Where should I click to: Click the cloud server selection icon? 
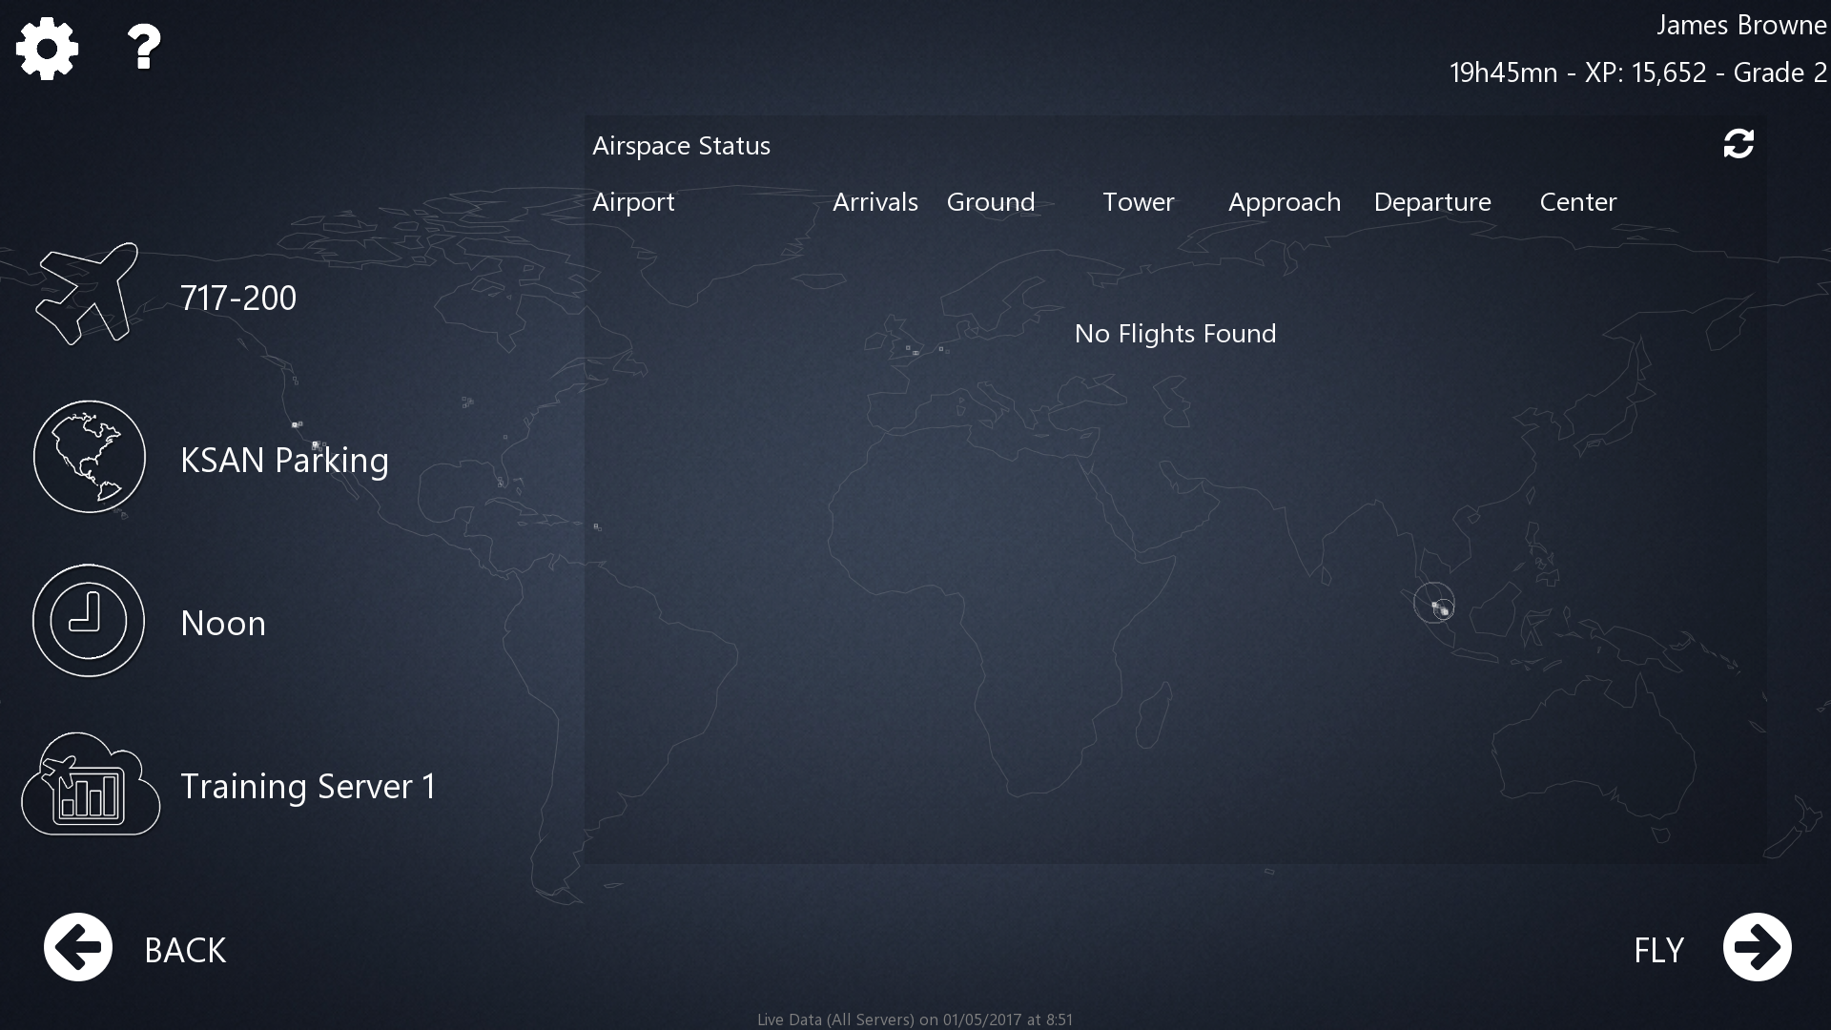pyautogui.click(x=91, y=785)
